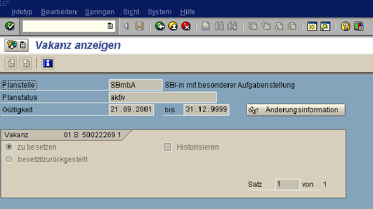Select the 'zu besetzen' radio button
This screenshot has width=373, height=209.
(x=9, y=147)
